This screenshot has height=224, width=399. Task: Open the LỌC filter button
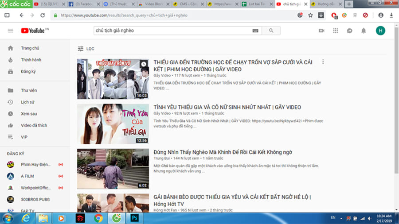(86, 49)
